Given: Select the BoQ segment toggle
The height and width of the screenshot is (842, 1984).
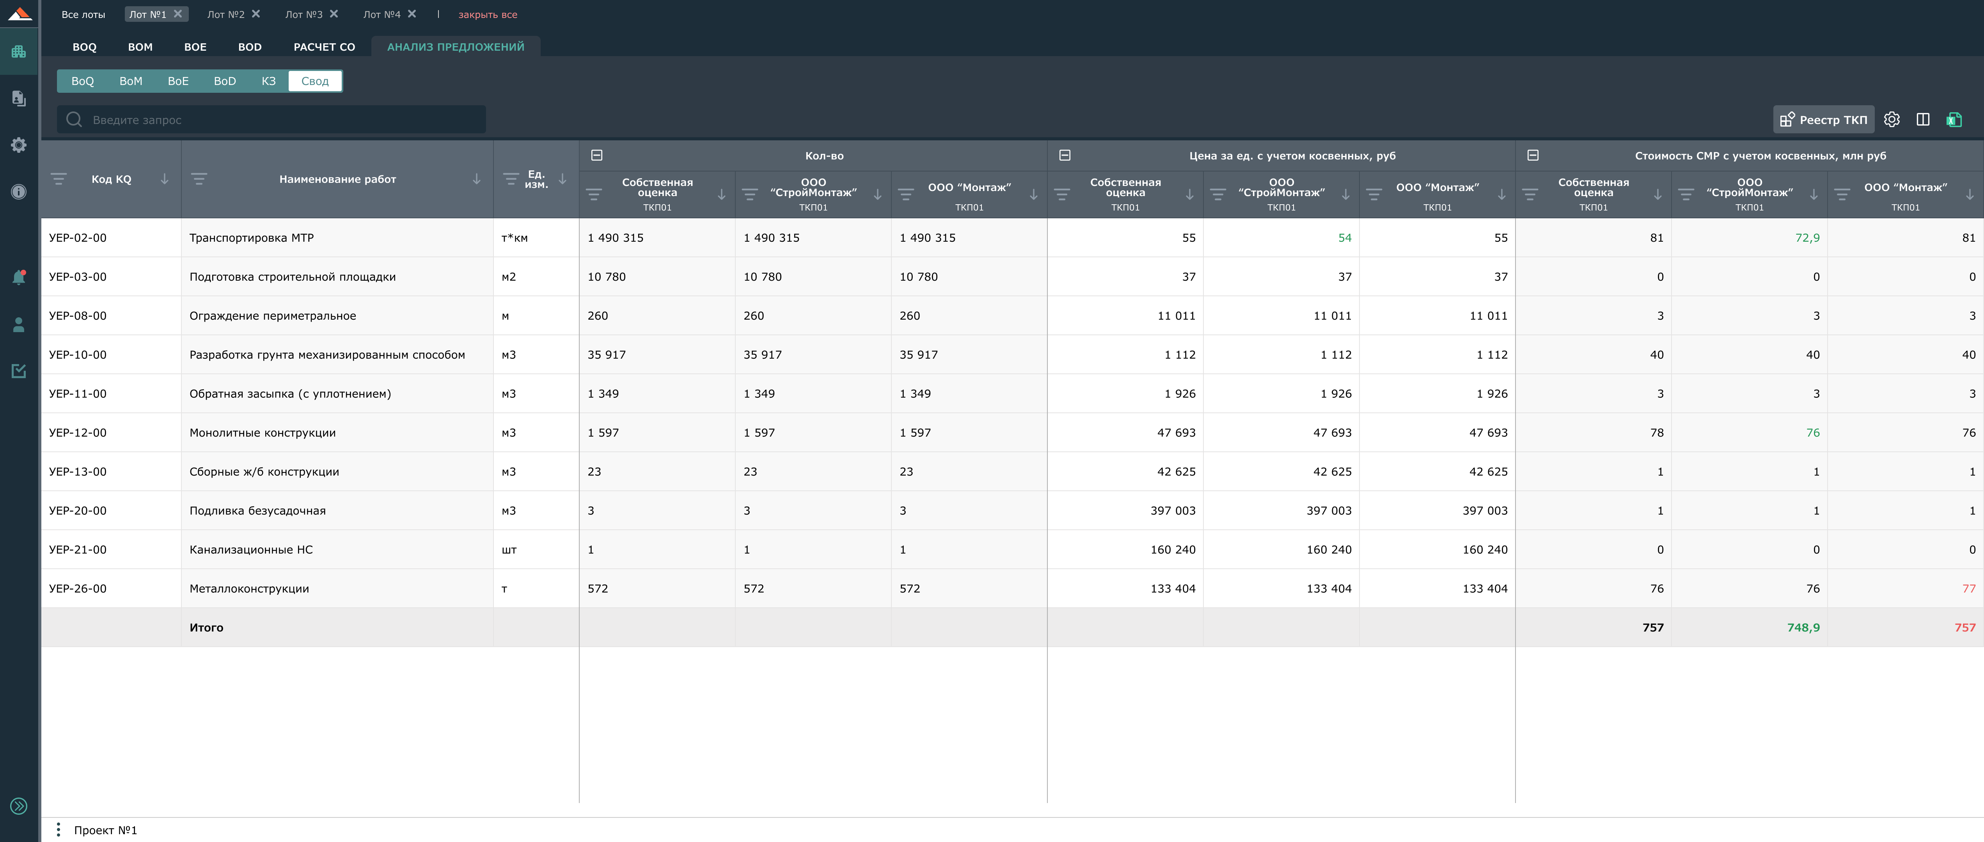Looking at the screenshot, I should click(82, 81).
